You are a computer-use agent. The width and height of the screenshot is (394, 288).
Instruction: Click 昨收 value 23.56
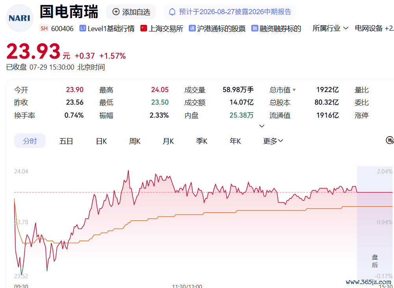pos(75,102)
